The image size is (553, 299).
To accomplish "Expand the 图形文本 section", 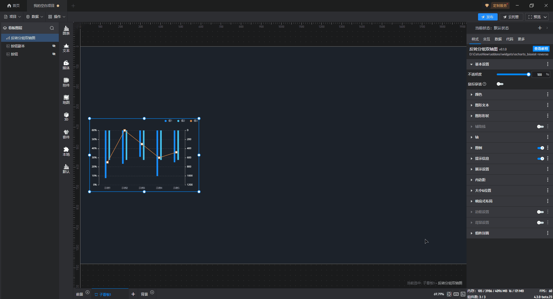I will (x=471, y=105).
